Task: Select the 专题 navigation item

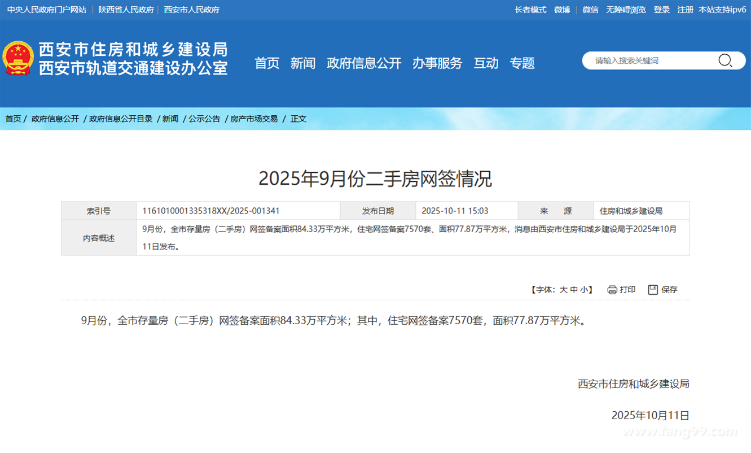Action: [522, 63]
